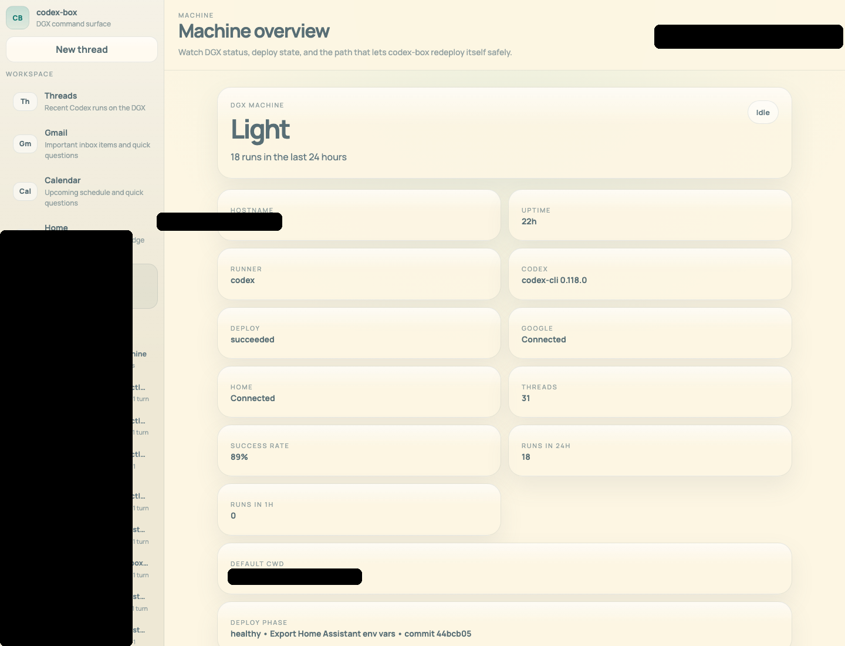Click the GOOGLE Connected status card

(650, 333)
